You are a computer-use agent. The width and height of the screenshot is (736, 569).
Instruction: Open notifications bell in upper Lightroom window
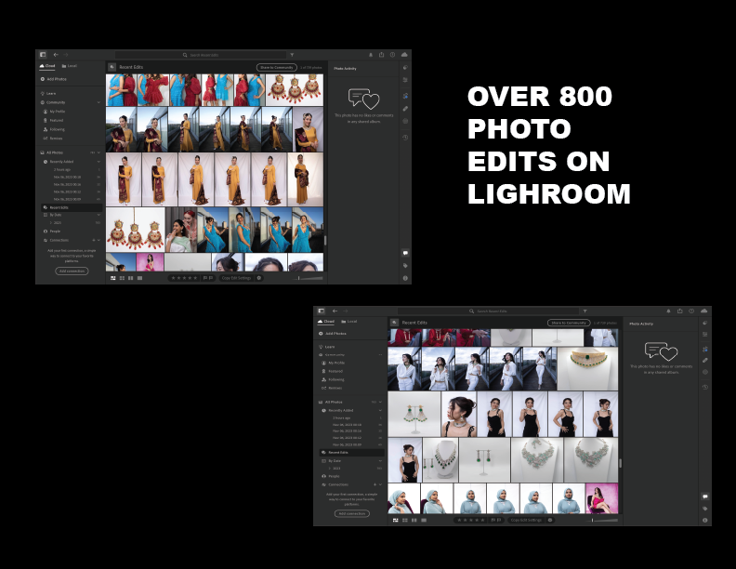[x=371, y=55]
